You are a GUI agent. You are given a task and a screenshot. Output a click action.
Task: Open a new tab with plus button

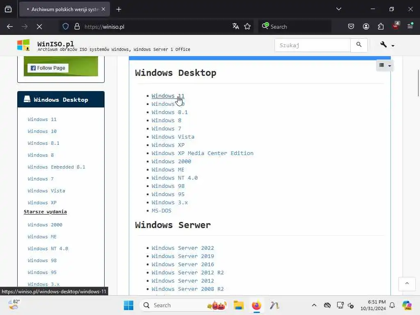pos(119,9)
